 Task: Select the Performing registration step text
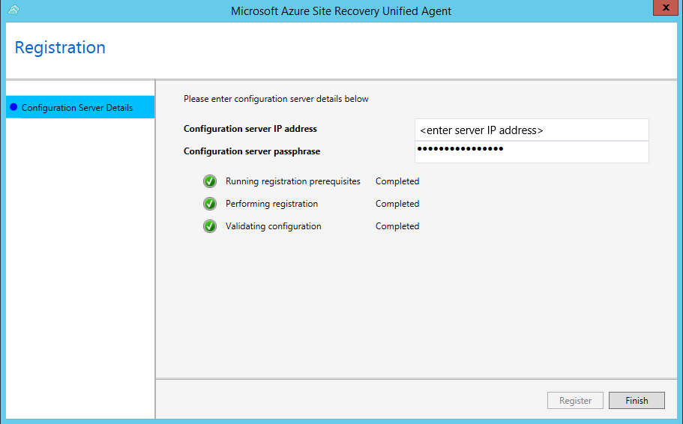[271, 204]
